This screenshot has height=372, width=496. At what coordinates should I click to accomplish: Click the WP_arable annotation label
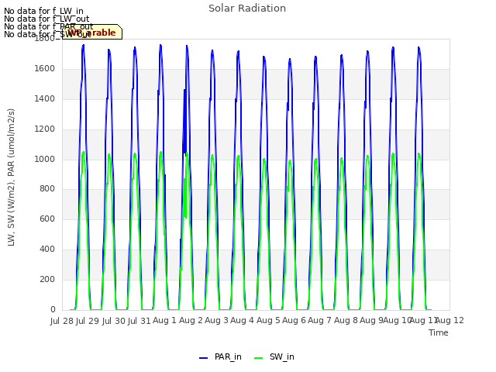tap(92, 33)
